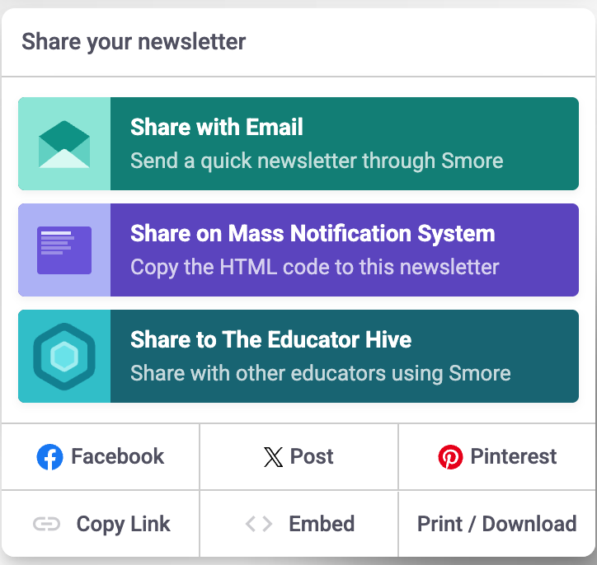
Task: Copy Link to the newsletter
Action: point(123,524)
